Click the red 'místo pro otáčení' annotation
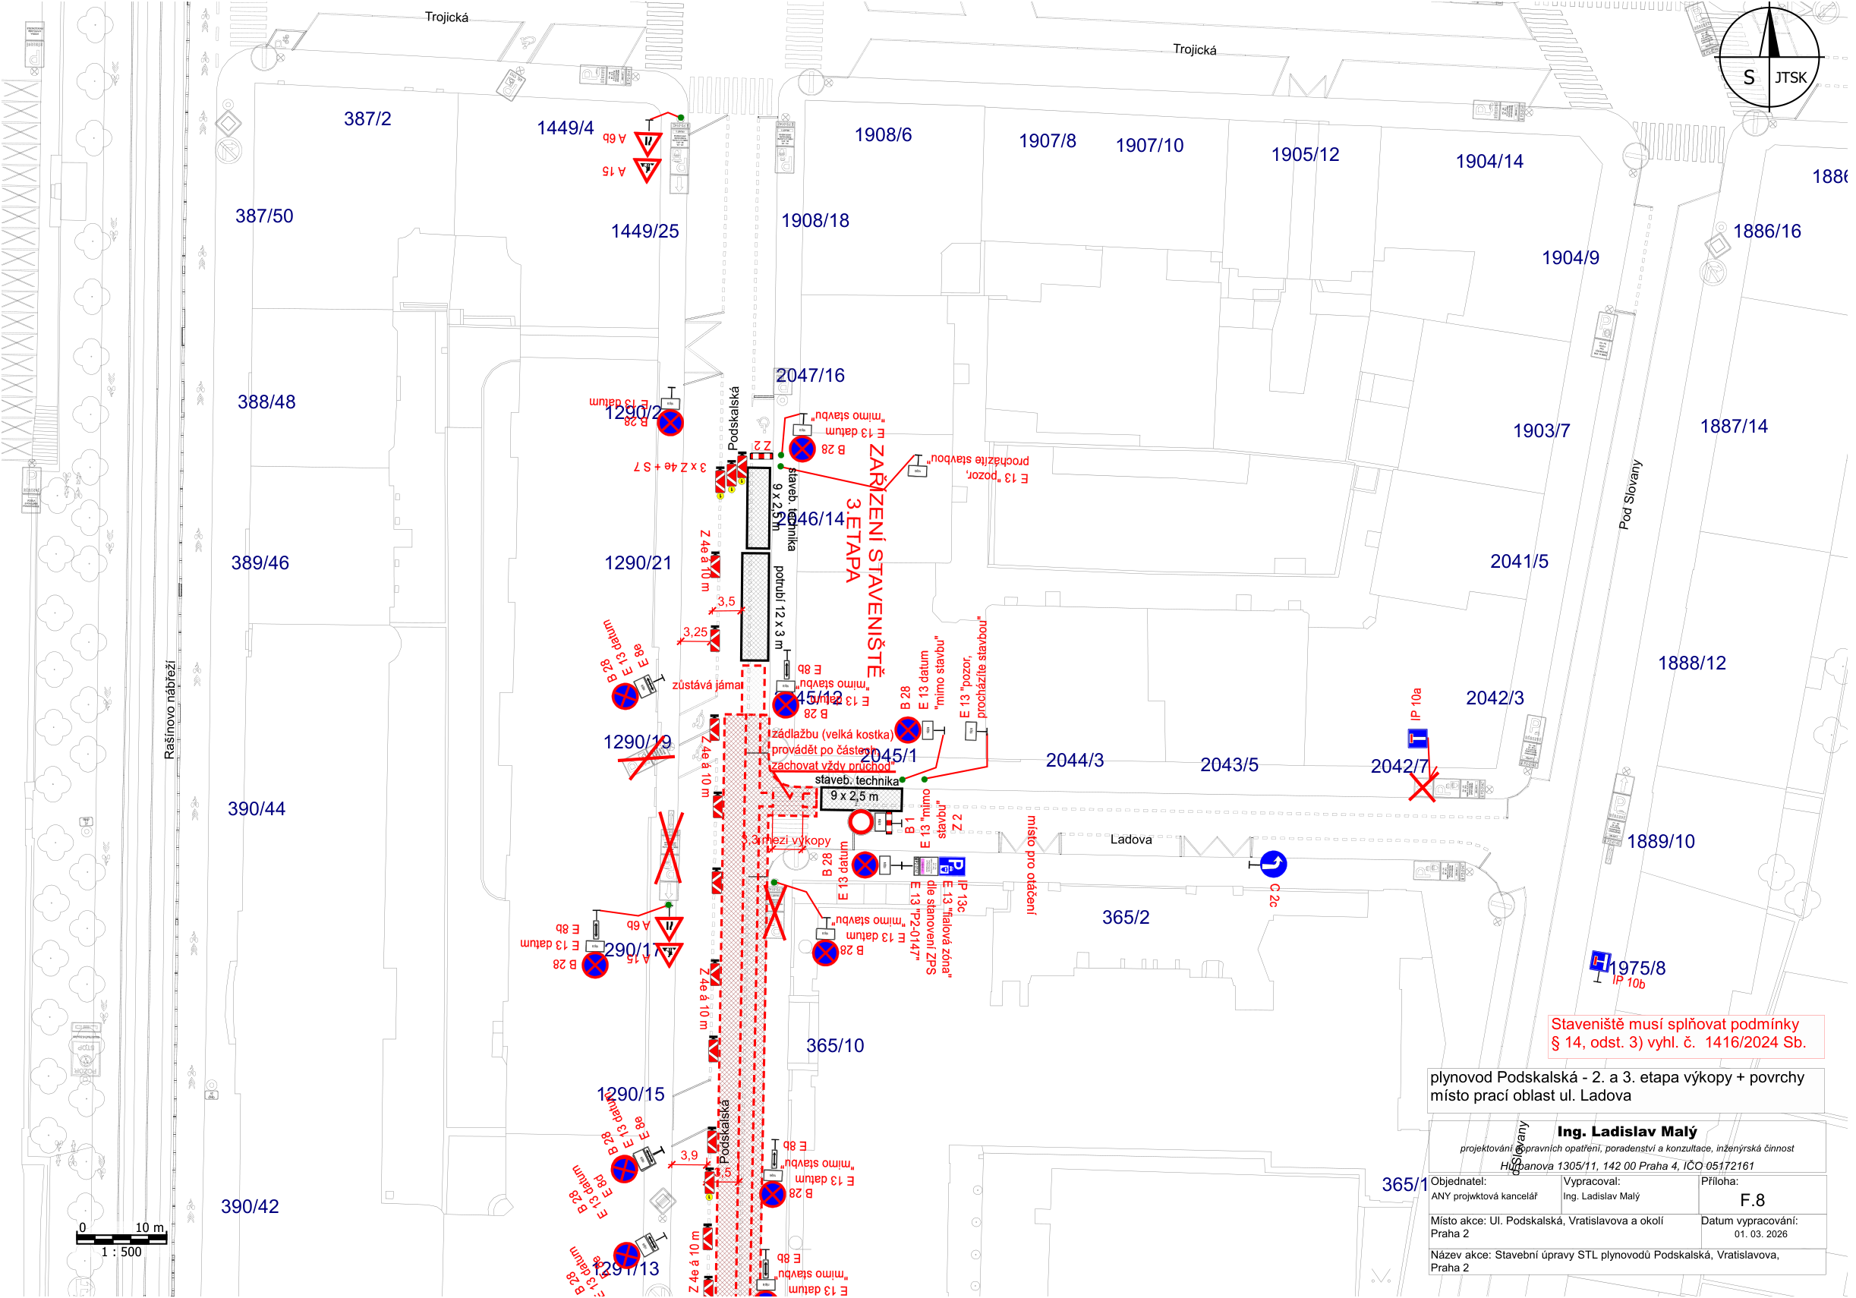The width and height of the screenshot is (1856, 1298). [1032, 865]
